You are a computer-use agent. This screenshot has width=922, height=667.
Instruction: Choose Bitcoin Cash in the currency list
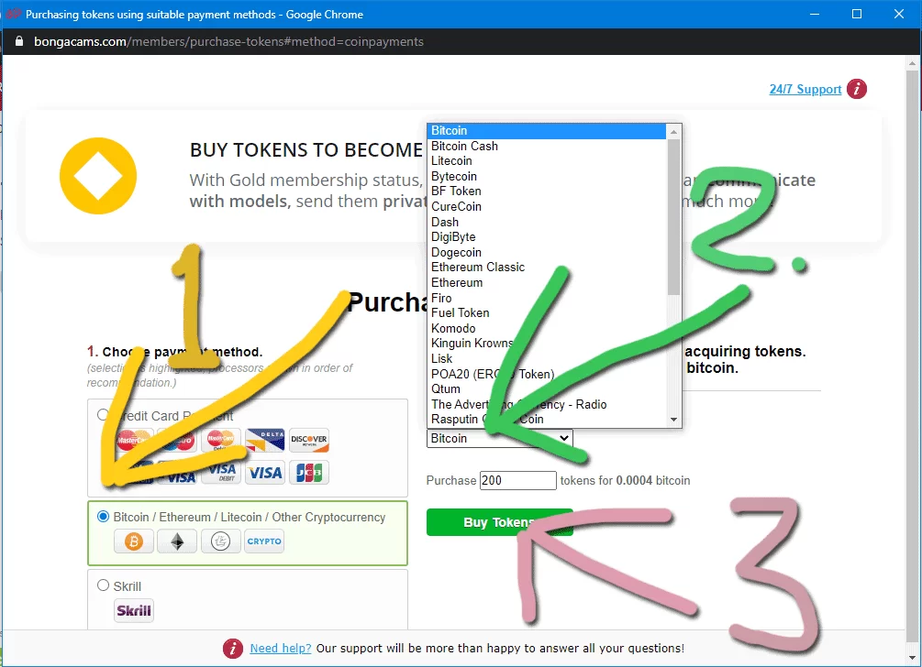tap(547, 147)
